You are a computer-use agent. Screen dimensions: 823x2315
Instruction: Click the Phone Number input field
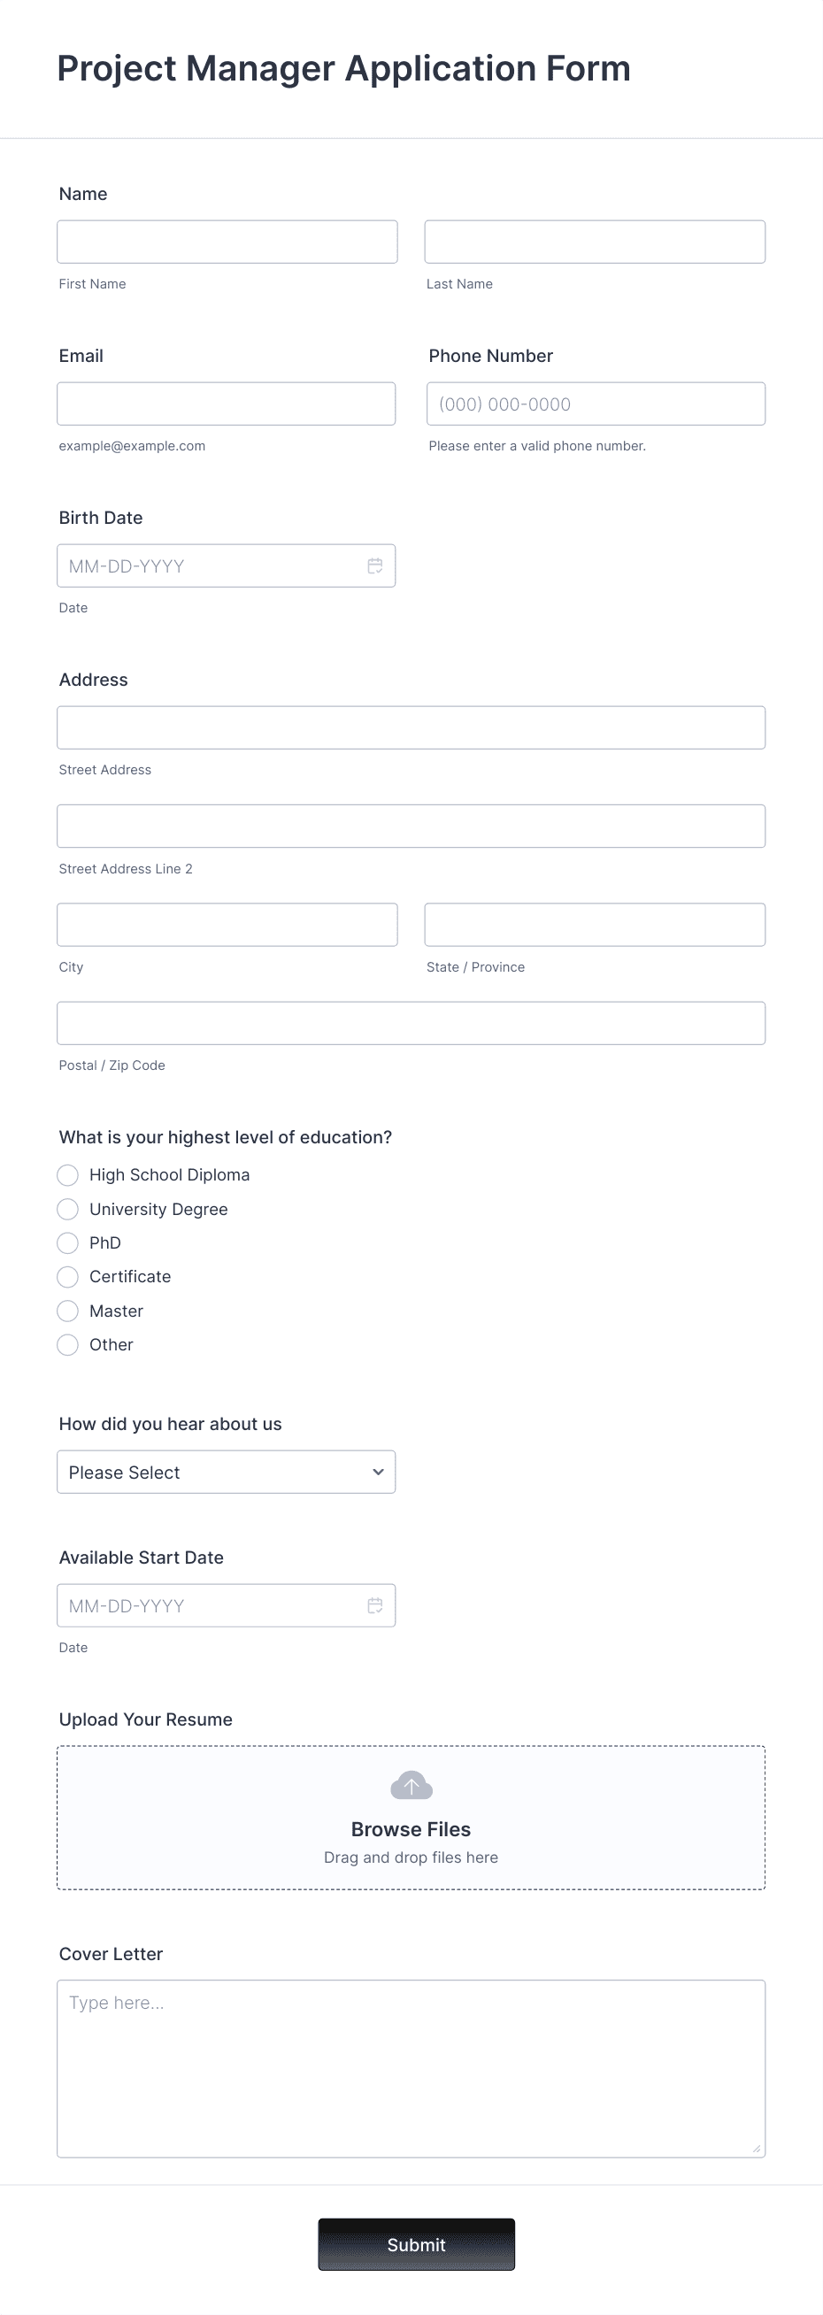pyautogui.click(x=594, y=404)
